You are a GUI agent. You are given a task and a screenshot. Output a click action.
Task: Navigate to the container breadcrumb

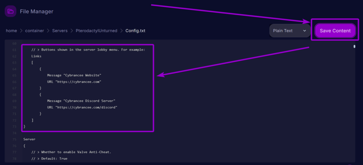tap(34, 31)
